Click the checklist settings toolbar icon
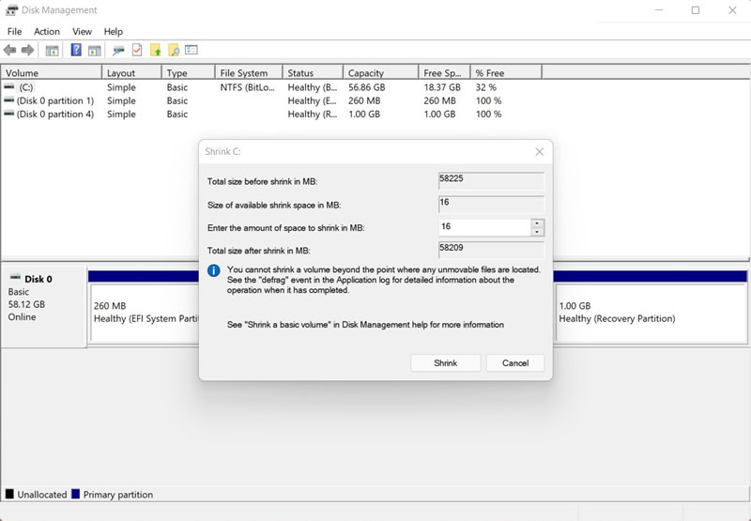Viewport: 751px width, 521px height. (x=192, y=50)
